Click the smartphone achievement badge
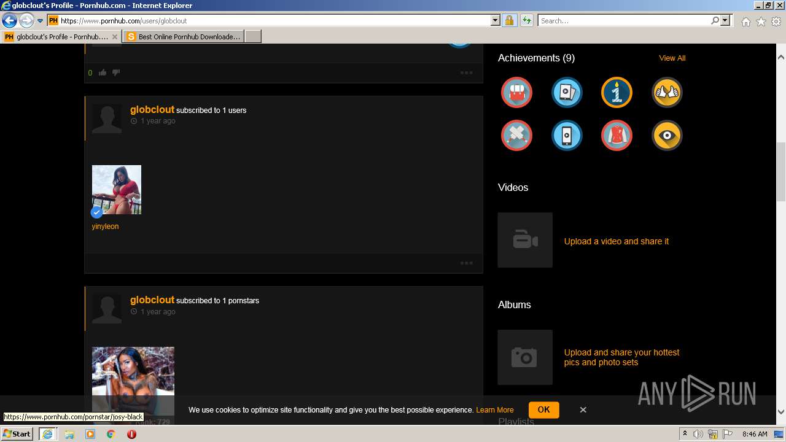This screenshot has width=786, height=442. 567,136
